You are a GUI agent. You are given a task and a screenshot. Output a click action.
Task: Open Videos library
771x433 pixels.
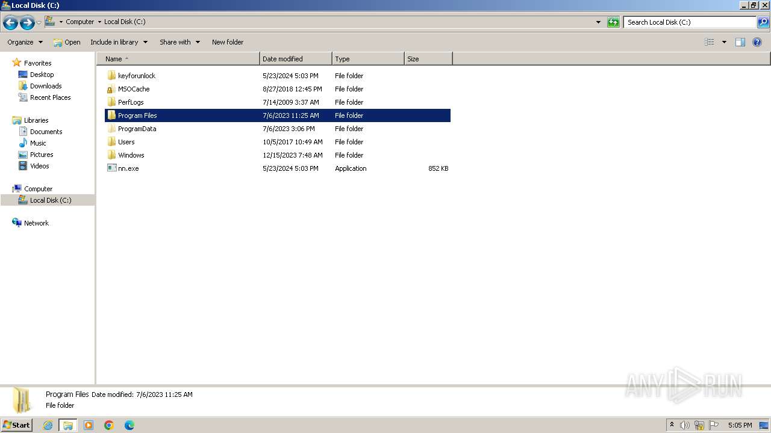[x=39, y=166]
